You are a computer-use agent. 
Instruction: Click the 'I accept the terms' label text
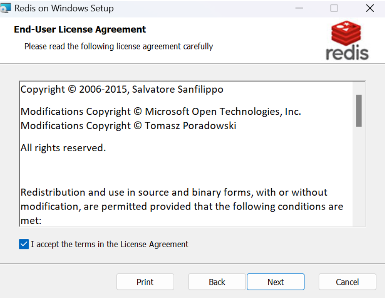(x=110, y=244)
